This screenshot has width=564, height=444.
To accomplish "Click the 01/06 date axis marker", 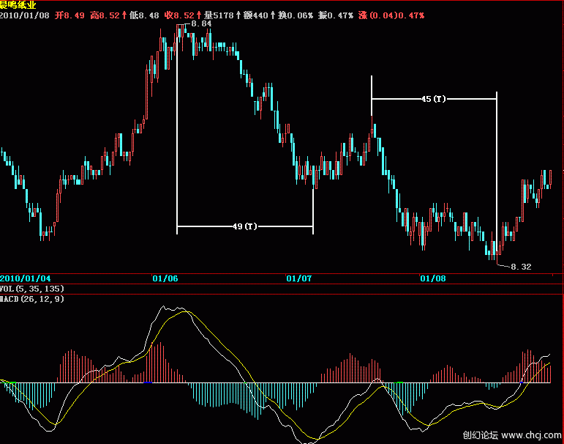I will pyautogui.click(x=165, y=278).
